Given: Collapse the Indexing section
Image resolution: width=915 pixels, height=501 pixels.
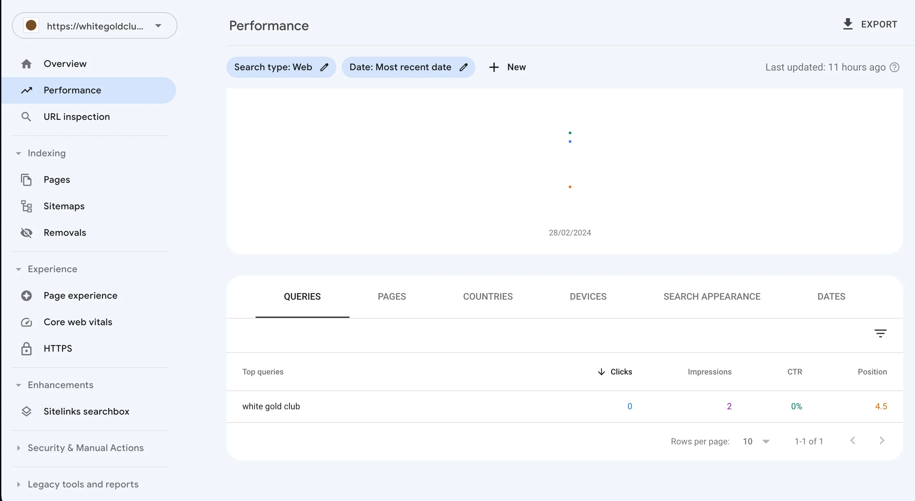Looking at the screenshot, I should [19, 154].
